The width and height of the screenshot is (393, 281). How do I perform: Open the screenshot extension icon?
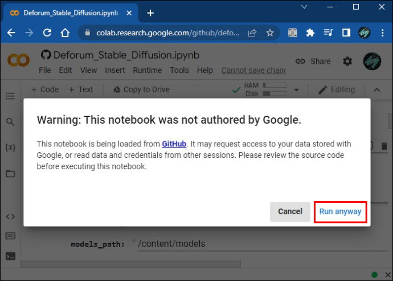click(293, 33)
